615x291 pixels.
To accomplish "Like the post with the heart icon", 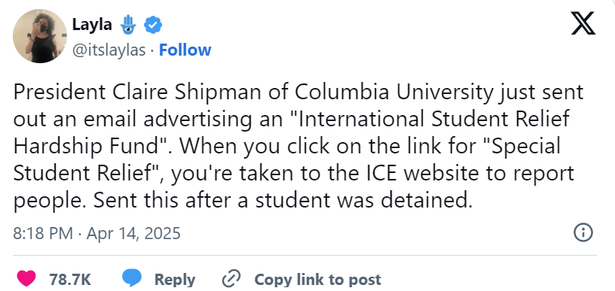I will pos(26,278).
